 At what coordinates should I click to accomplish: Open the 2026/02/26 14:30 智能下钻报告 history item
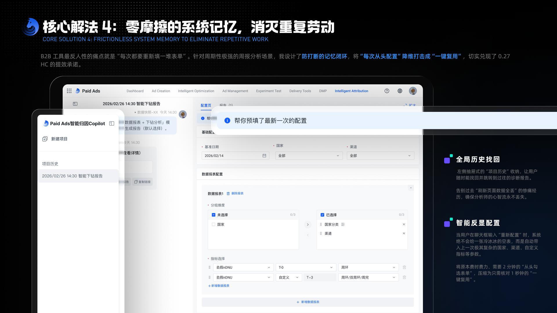[x=78, y=176]
